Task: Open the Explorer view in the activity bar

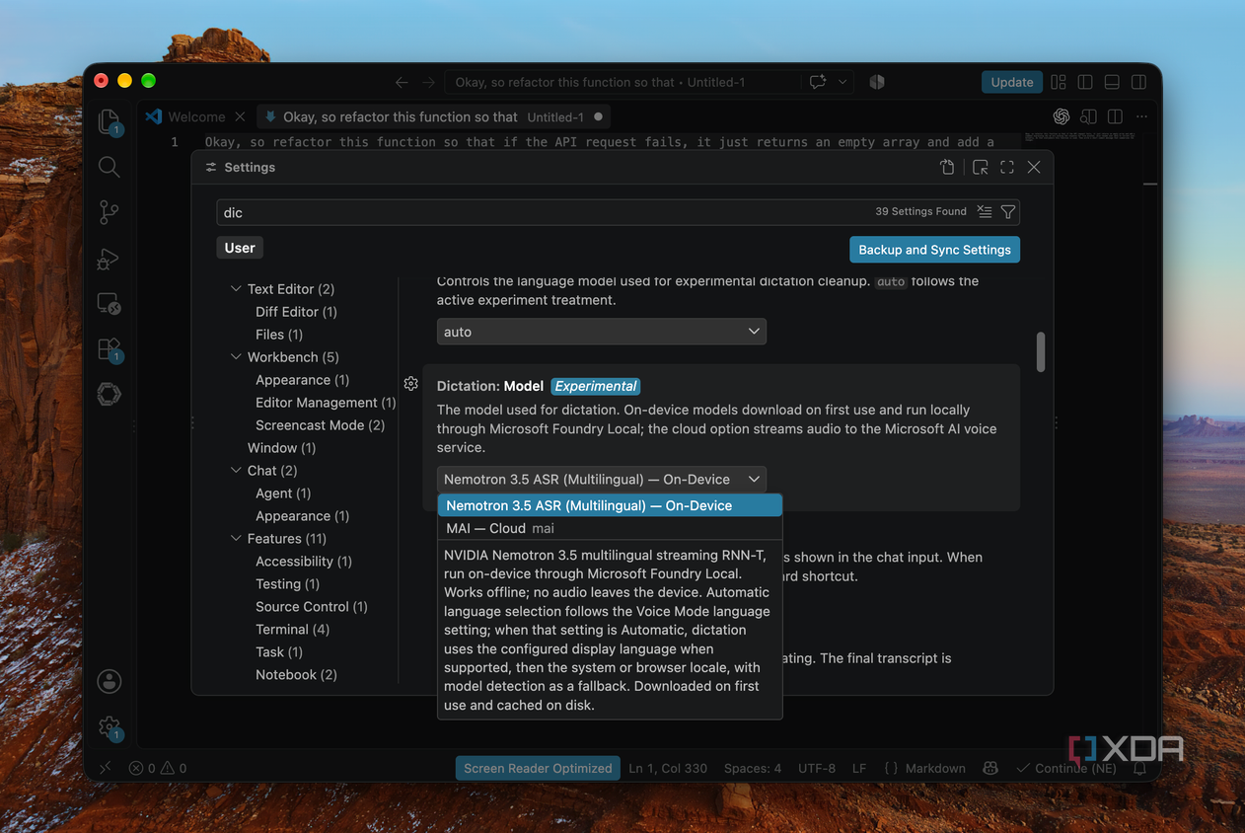Action: pyautogui.click(x=110, y=121)
